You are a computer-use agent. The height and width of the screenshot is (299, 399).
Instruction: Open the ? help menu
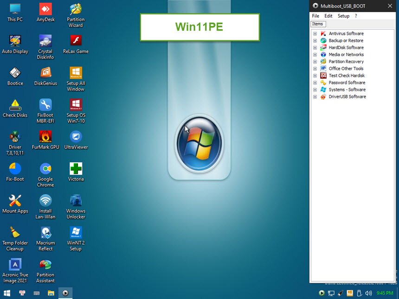356,16
